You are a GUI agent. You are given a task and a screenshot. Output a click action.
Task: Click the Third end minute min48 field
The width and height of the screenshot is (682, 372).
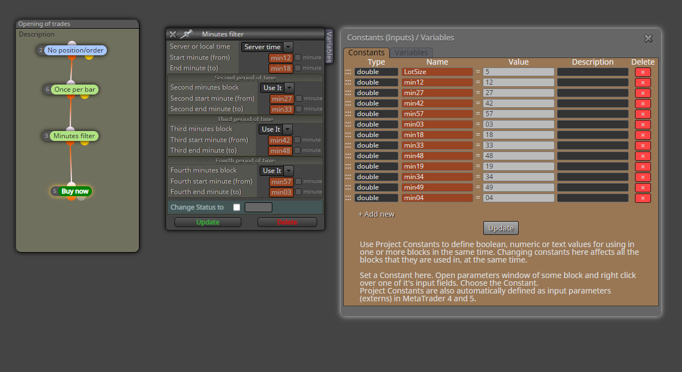tap(281, 150)
